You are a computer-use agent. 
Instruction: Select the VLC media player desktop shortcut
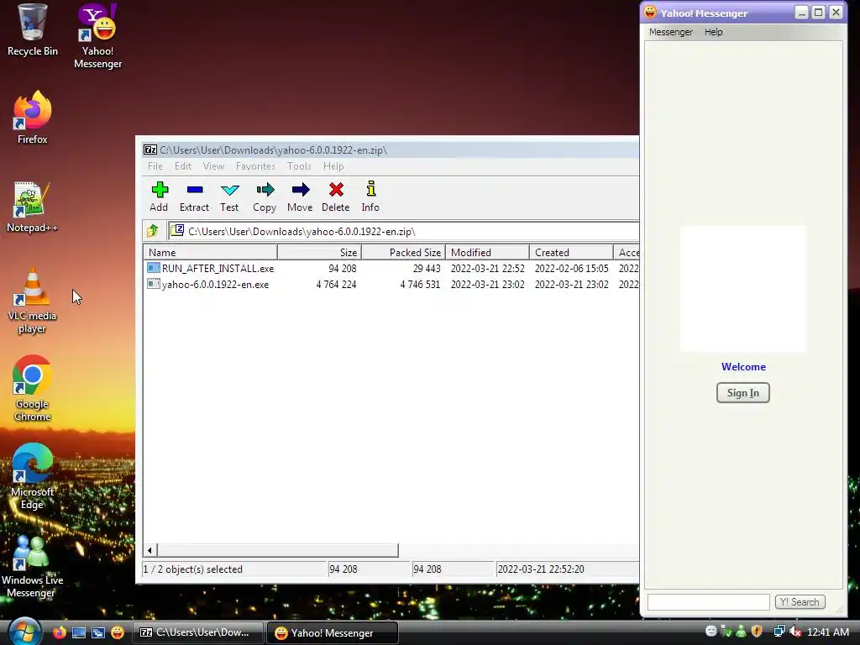pos(33,301)
